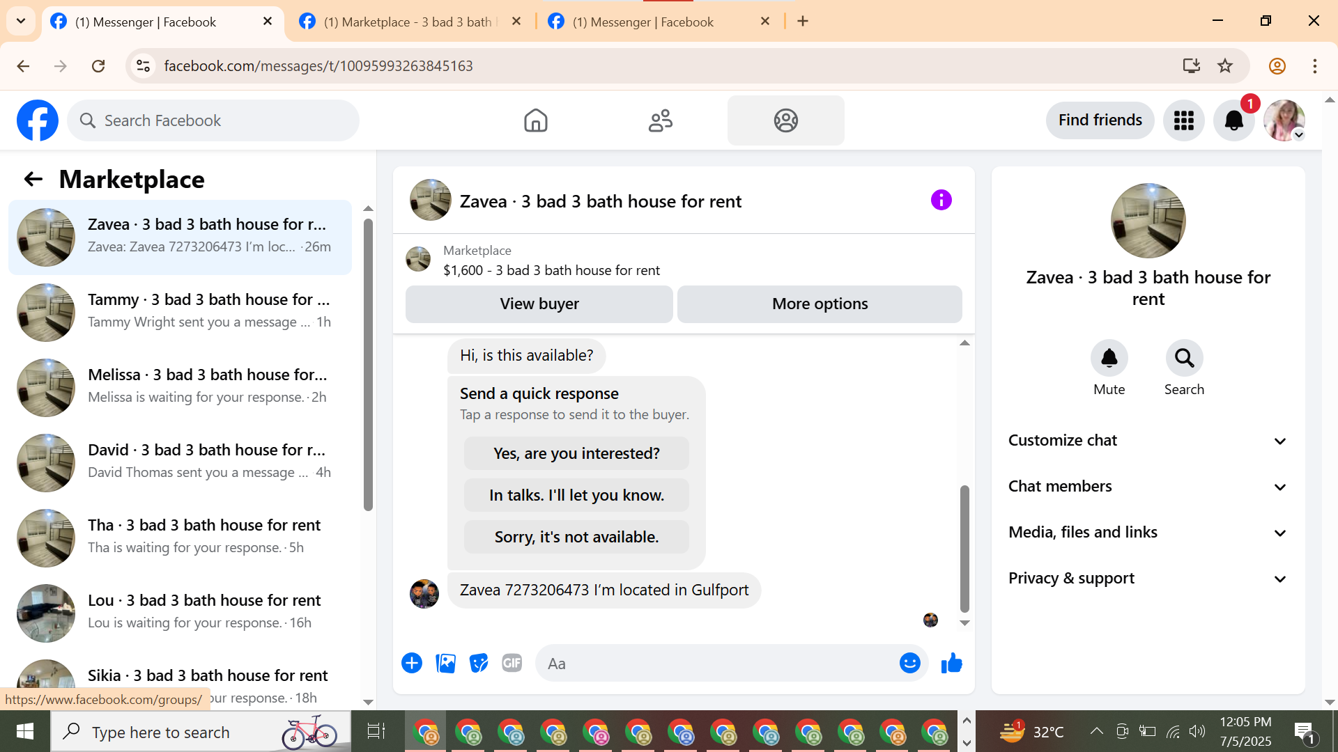This screenshot has width=1338, height=752.
Task: Click the purple conversation info icon
Action: coord(941,201)
